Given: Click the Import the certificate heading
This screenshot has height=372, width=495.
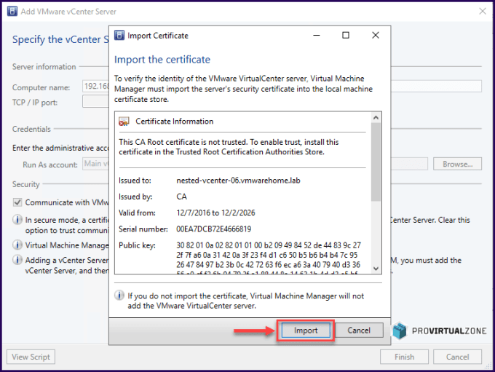Looking at the screenshot, I should (162, 60).
